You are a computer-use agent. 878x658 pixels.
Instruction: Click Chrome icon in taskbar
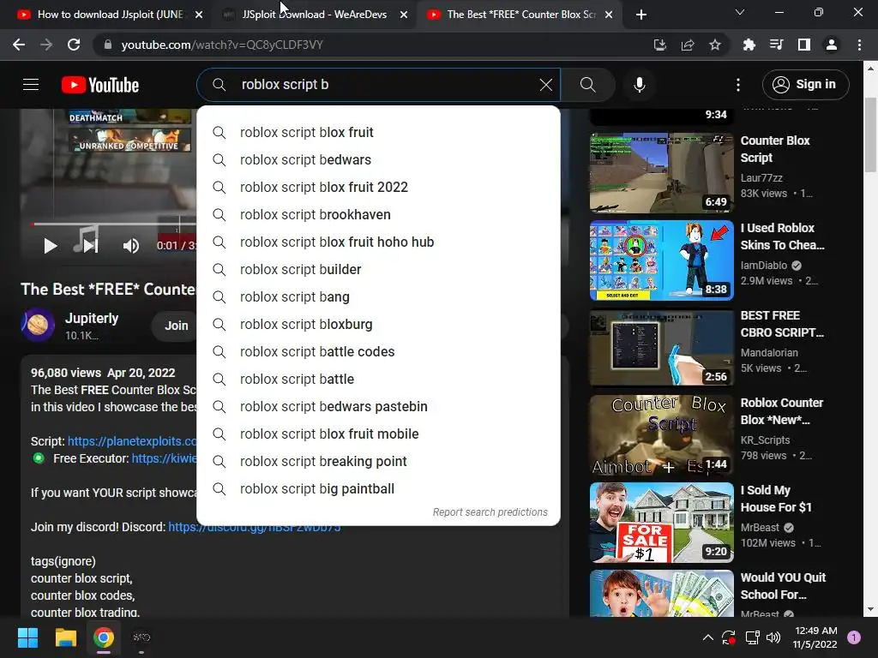pyautogui.click(x=104, y=637)
